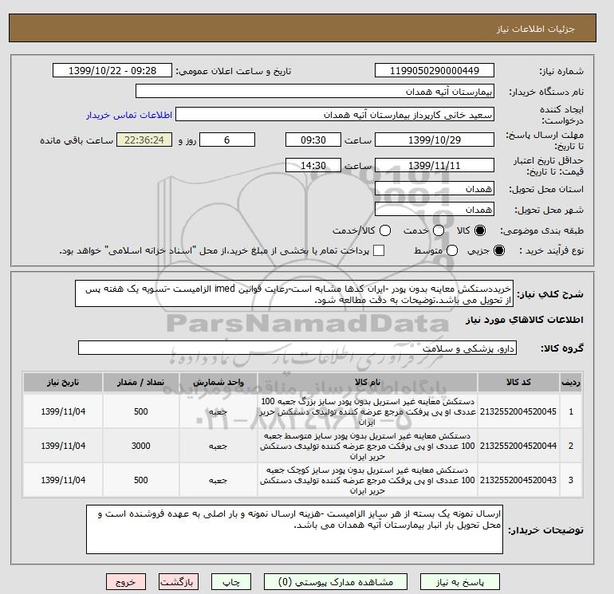Viewport: 614px width, 594px height.
Task: Click the نام کالا column header
Action: (x=368, y=382)
